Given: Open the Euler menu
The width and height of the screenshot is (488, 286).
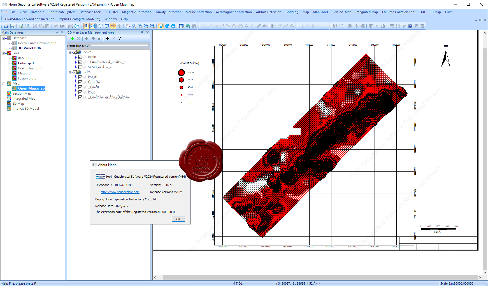Looking at the screenshot, I should (449, 12).
